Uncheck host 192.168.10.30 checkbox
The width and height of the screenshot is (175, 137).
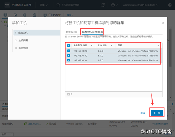[69, 55]
